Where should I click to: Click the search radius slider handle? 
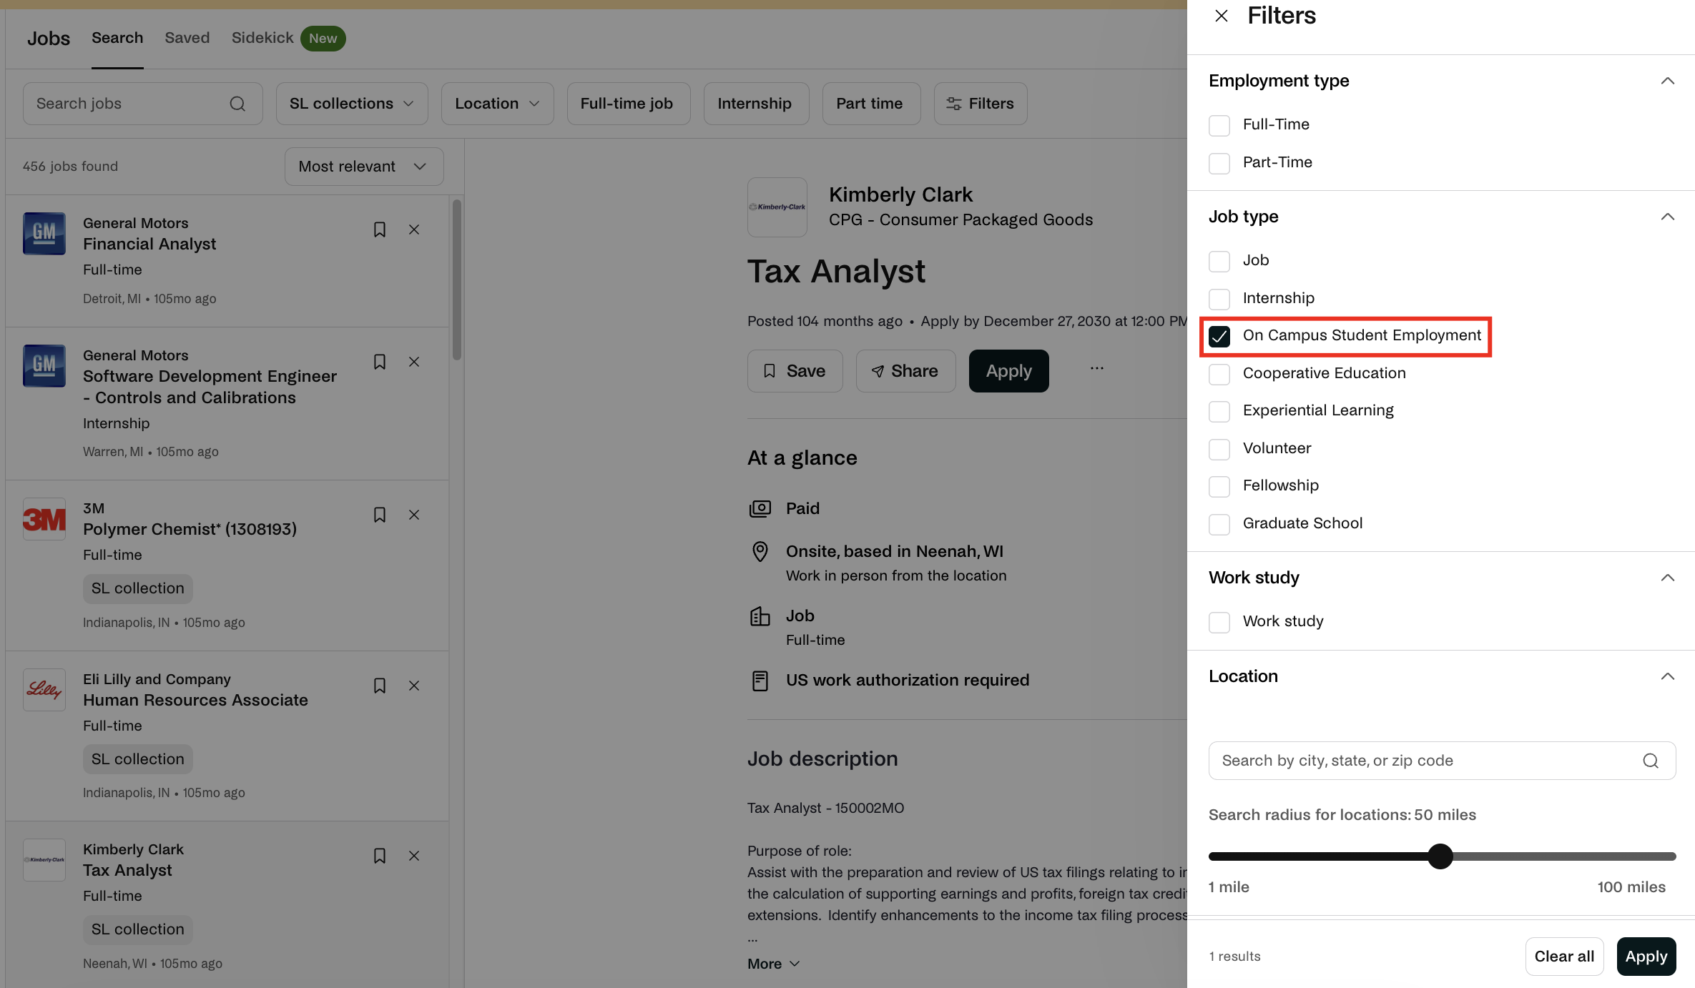click(1440, 856)
